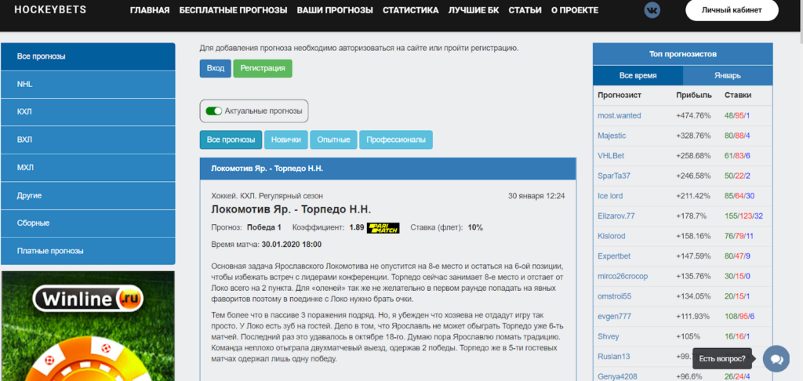Open Лучшие БК menu item
This screenshot has height=381, width=803.
tap(474, 10)
